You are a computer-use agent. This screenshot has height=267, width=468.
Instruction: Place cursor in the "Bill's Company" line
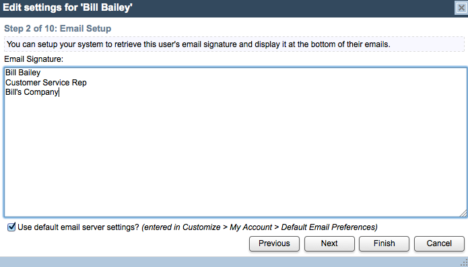click(32, 92)
